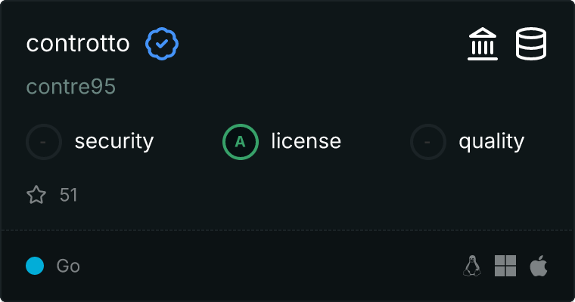Click the quality grade dash circle
The image size is (575, 302).
pyautogui.click(x=428, y=141)
